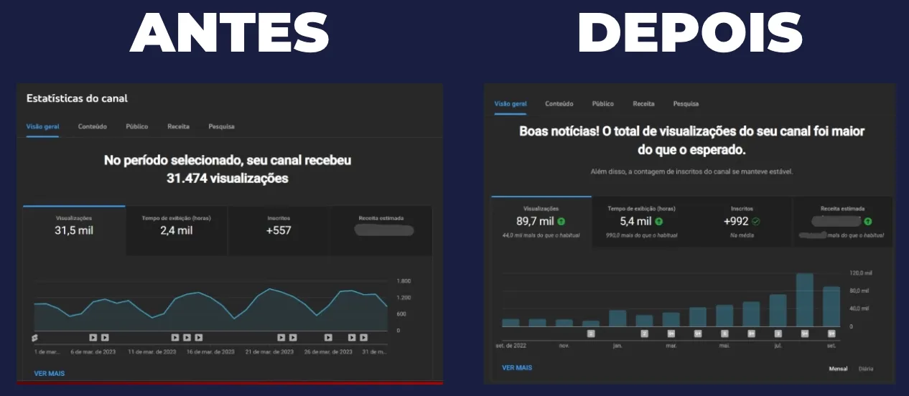909x396 pixels.
Task: Click the upload count badge under the tallest bar in DEPOIS
Action: [x=805, y=334]
